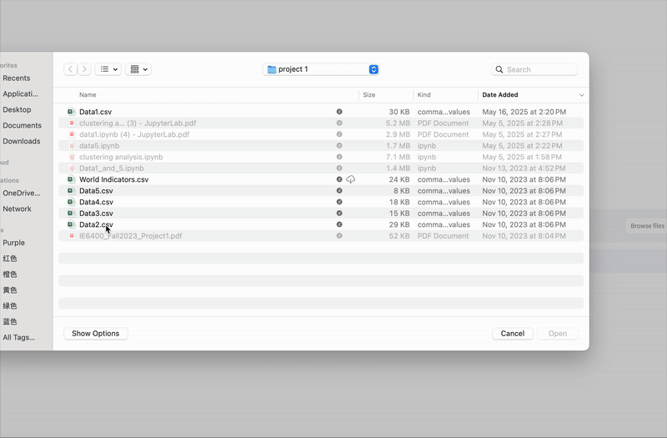Click the Data5.csv file icon

[71, 191]
